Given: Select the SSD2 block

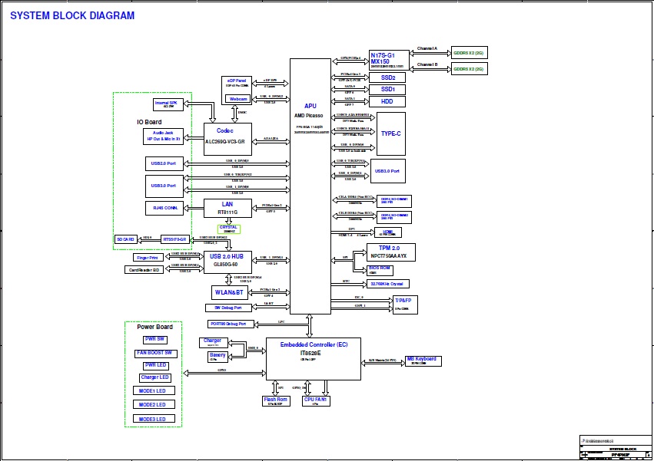Looking at the screenshot, I should coord(388,78).
